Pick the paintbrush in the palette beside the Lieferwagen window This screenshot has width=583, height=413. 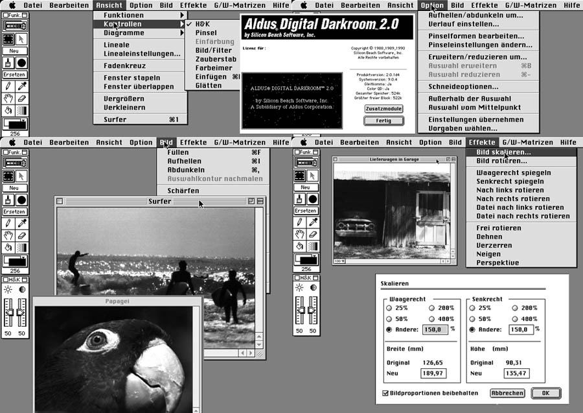(x=300, y=200)
